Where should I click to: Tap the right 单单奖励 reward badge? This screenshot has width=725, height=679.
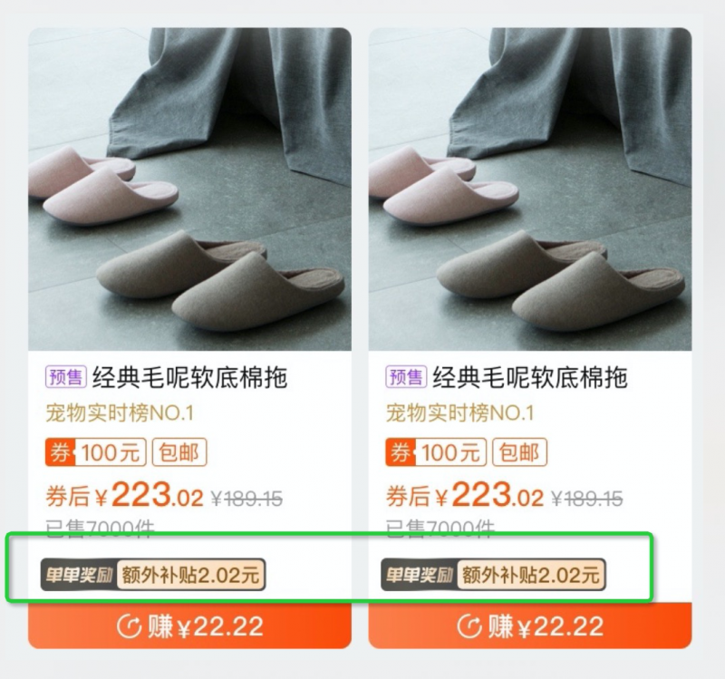point(420,575)
